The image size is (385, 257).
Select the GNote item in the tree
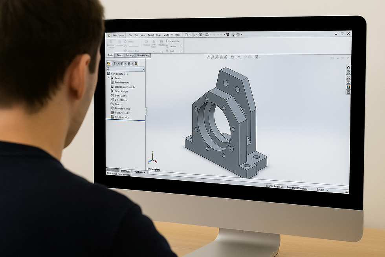116,104
